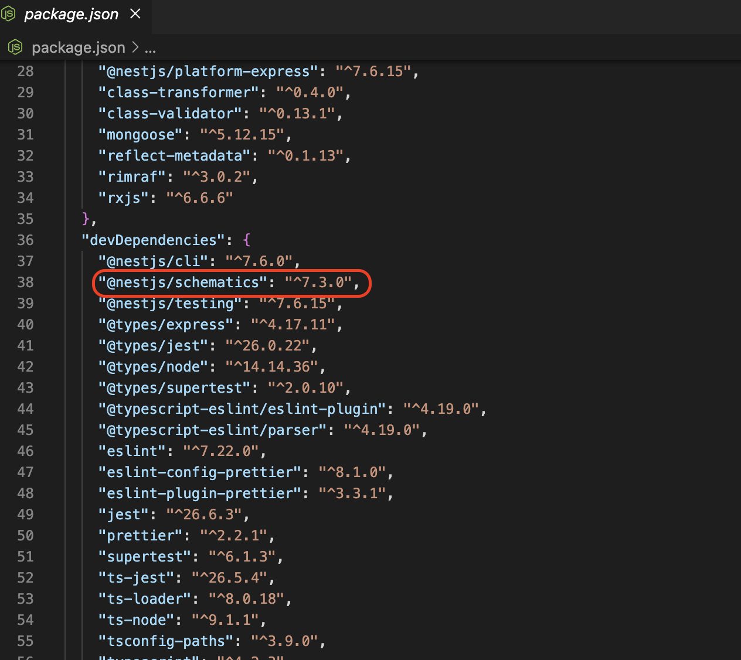Image resolution: width=741 pixels, height=660 pixels.
Task: Click the "mongoose" key
Action: (x=141, y=134)
